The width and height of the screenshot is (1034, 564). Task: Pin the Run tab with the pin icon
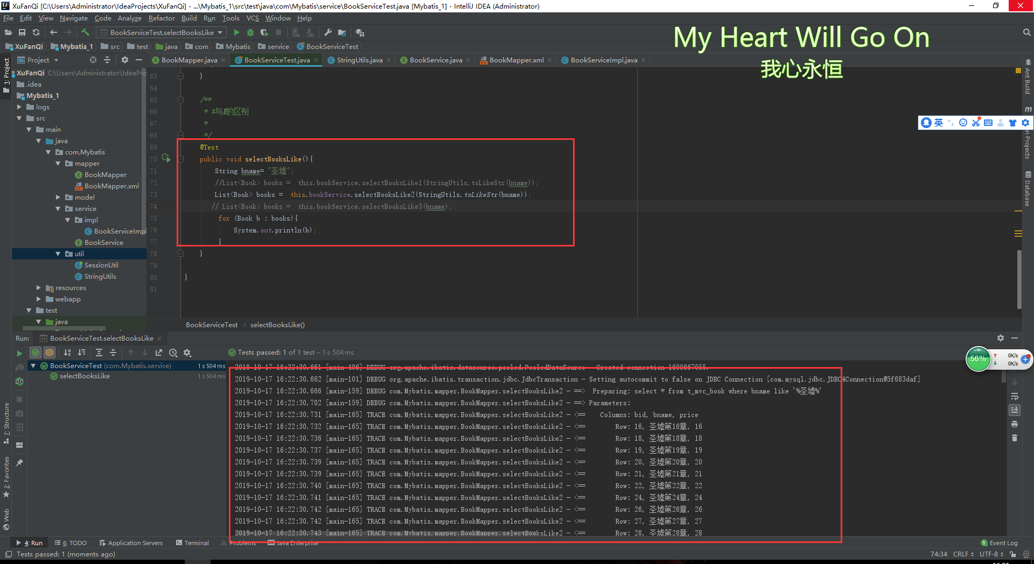(19, 462)
